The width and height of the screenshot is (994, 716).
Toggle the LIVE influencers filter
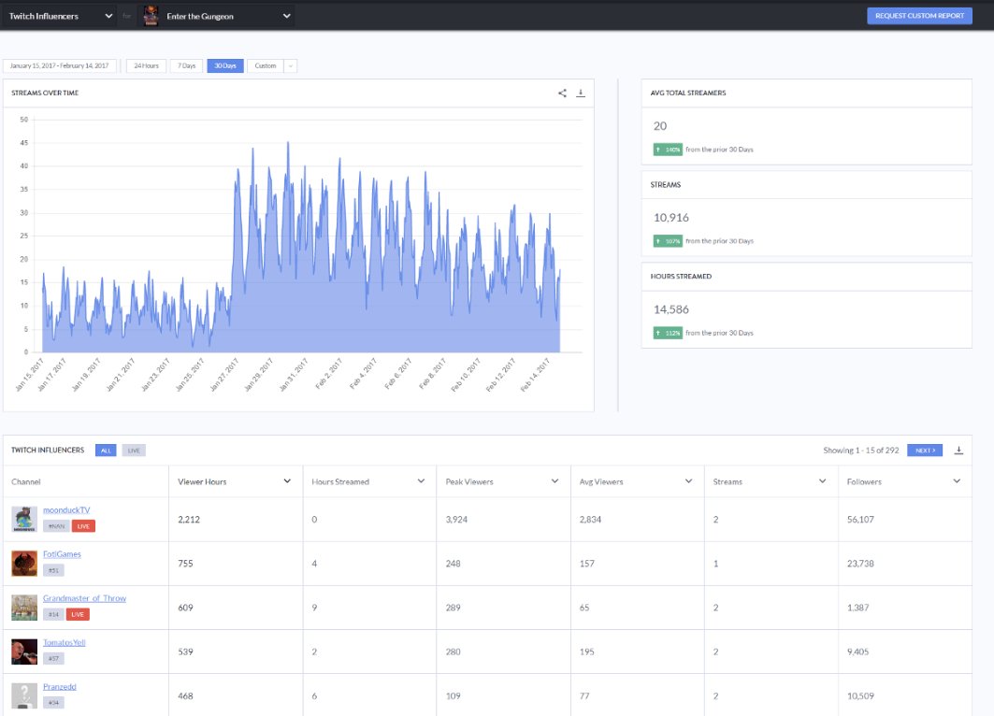click(134, 451)
